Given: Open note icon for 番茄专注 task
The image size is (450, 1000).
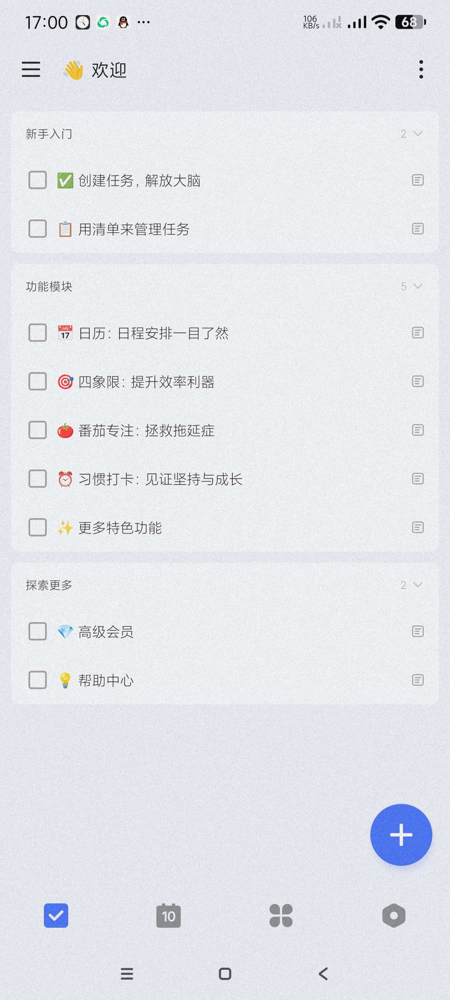Looking at the screenshot, I should pos(418,430).
